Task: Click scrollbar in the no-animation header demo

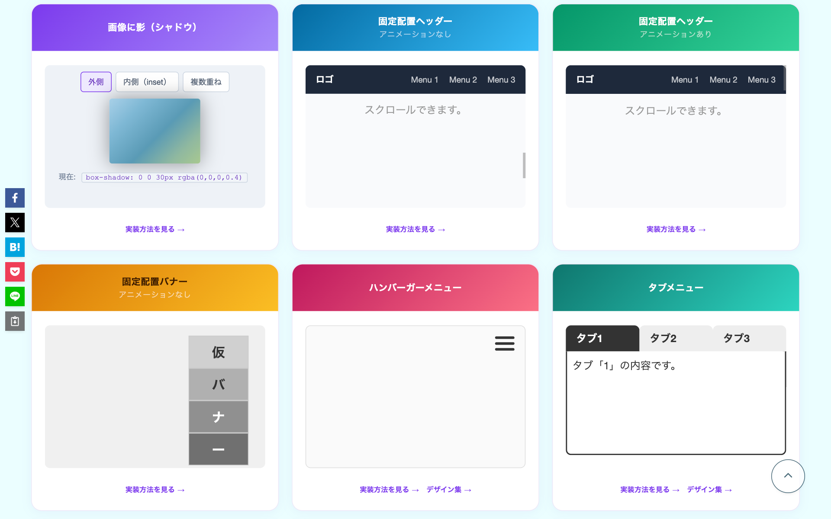Action: [524, 165]
